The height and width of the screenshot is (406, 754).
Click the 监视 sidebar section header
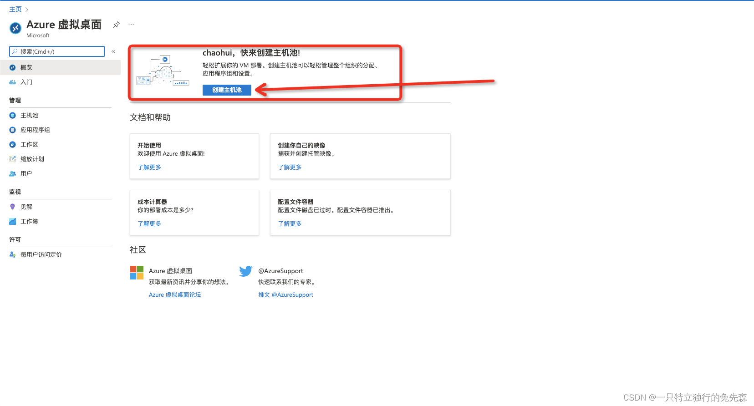click(15, 192)
